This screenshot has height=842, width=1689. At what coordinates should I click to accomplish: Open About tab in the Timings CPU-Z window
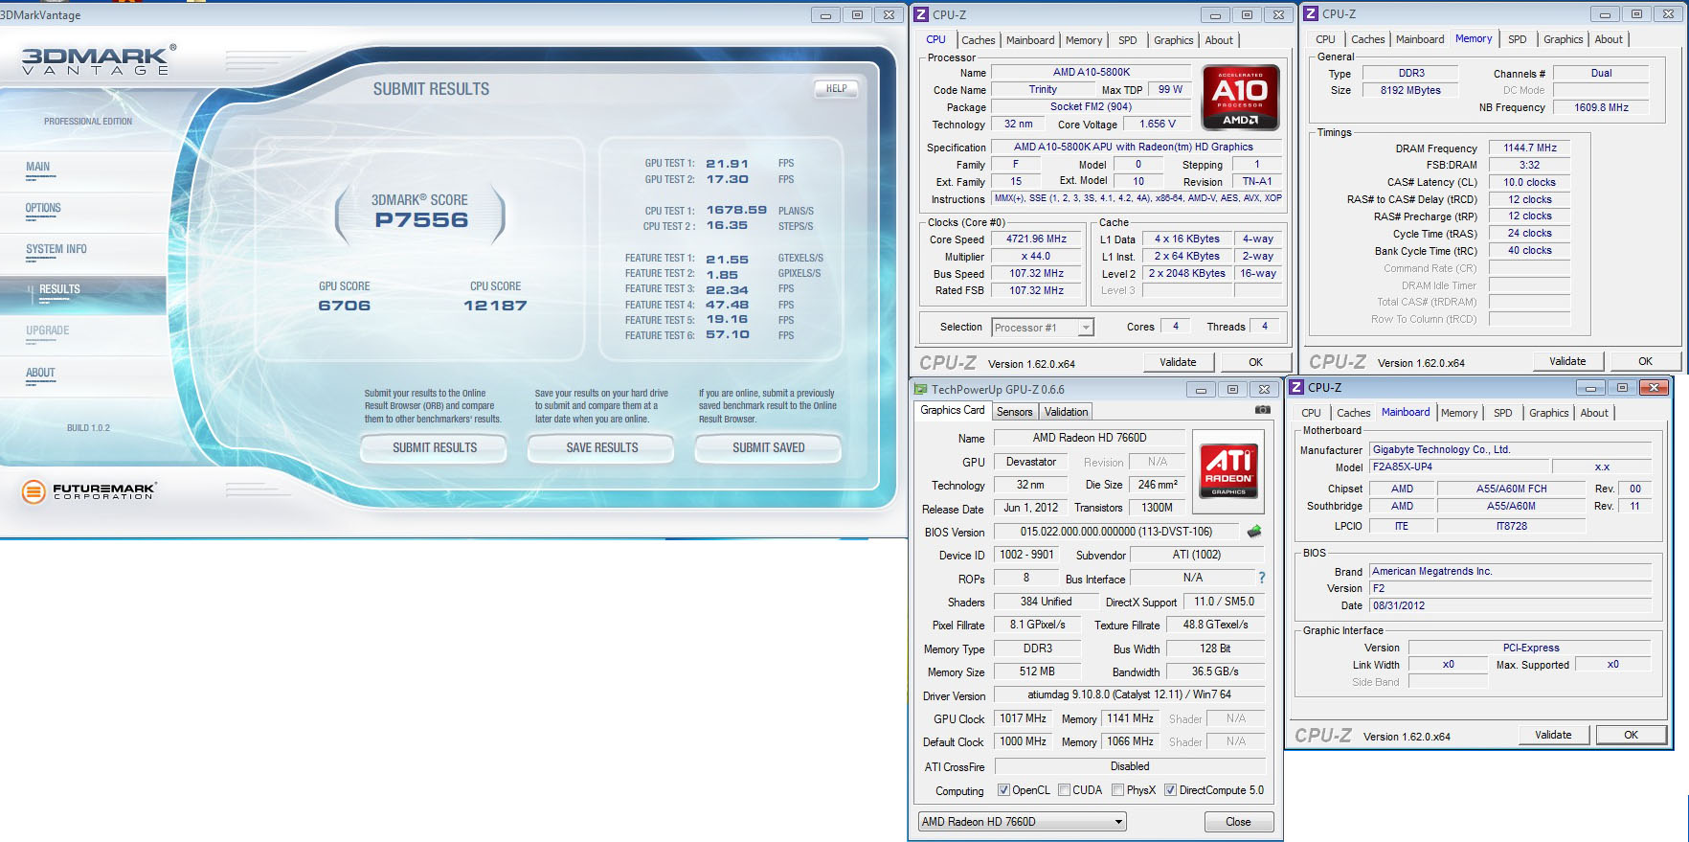coord(1609,39)
